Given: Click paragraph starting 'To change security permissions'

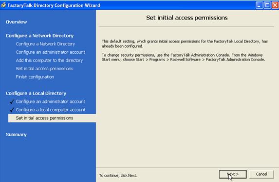Looking at the screenshot, I should (x=184, y=57).
